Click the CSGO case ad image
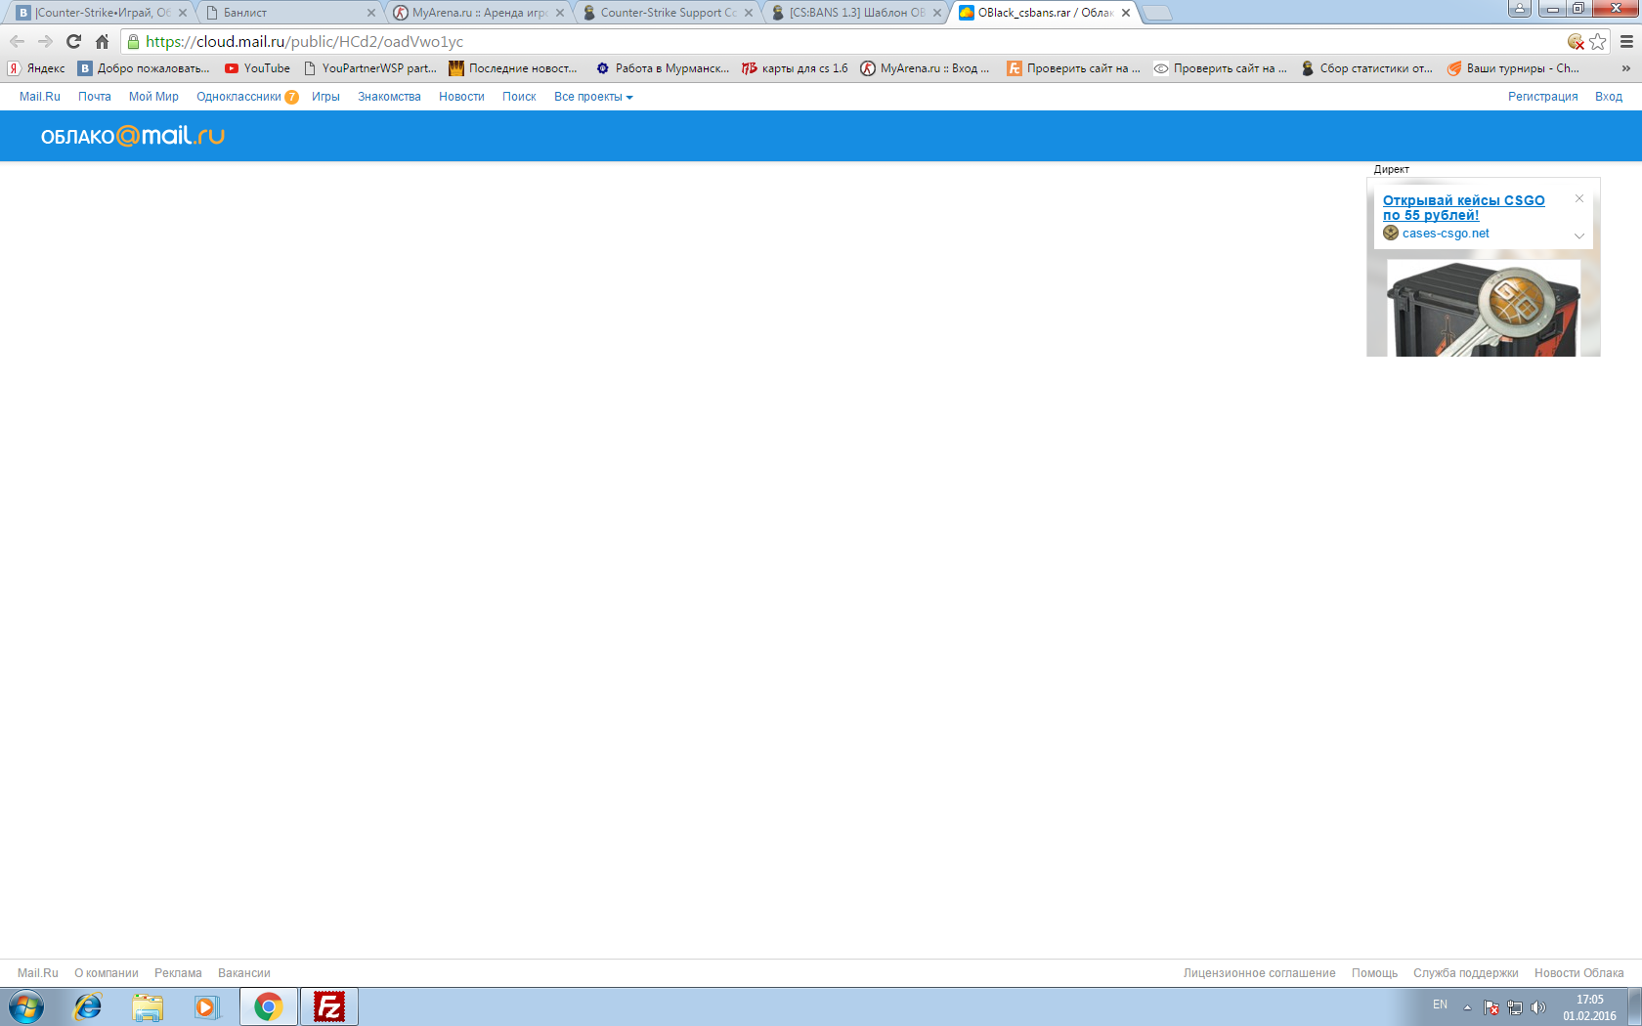The width and height of the screenshot is (1642, 1026). tap(1483, 307)
